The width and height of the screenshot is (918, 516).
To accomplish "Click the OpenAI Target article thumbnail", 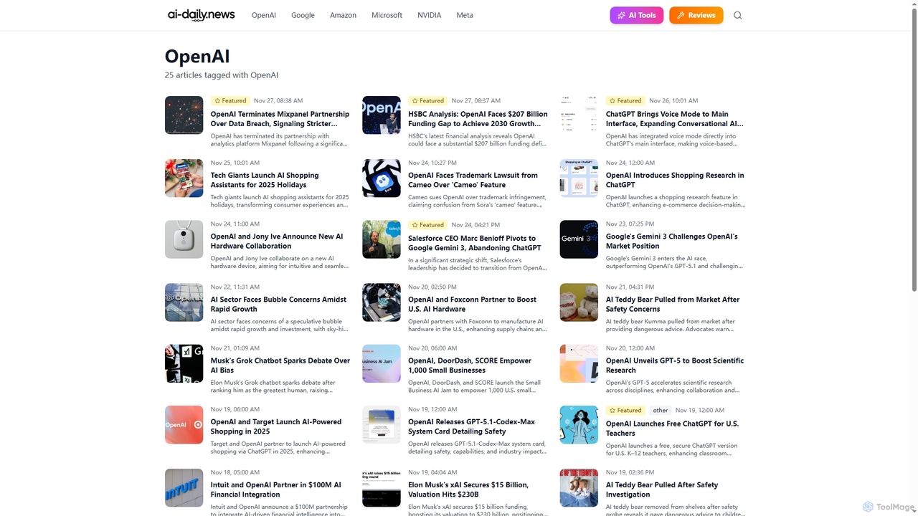I will click(184, 425).
